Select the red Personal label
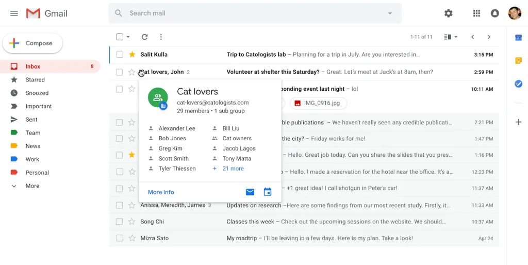The height and width of the screenshot is (265, 528). (37, 173)
